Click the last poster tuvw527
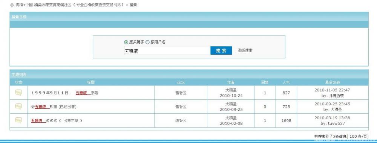 pyautogui.click(x=336, y=123)
